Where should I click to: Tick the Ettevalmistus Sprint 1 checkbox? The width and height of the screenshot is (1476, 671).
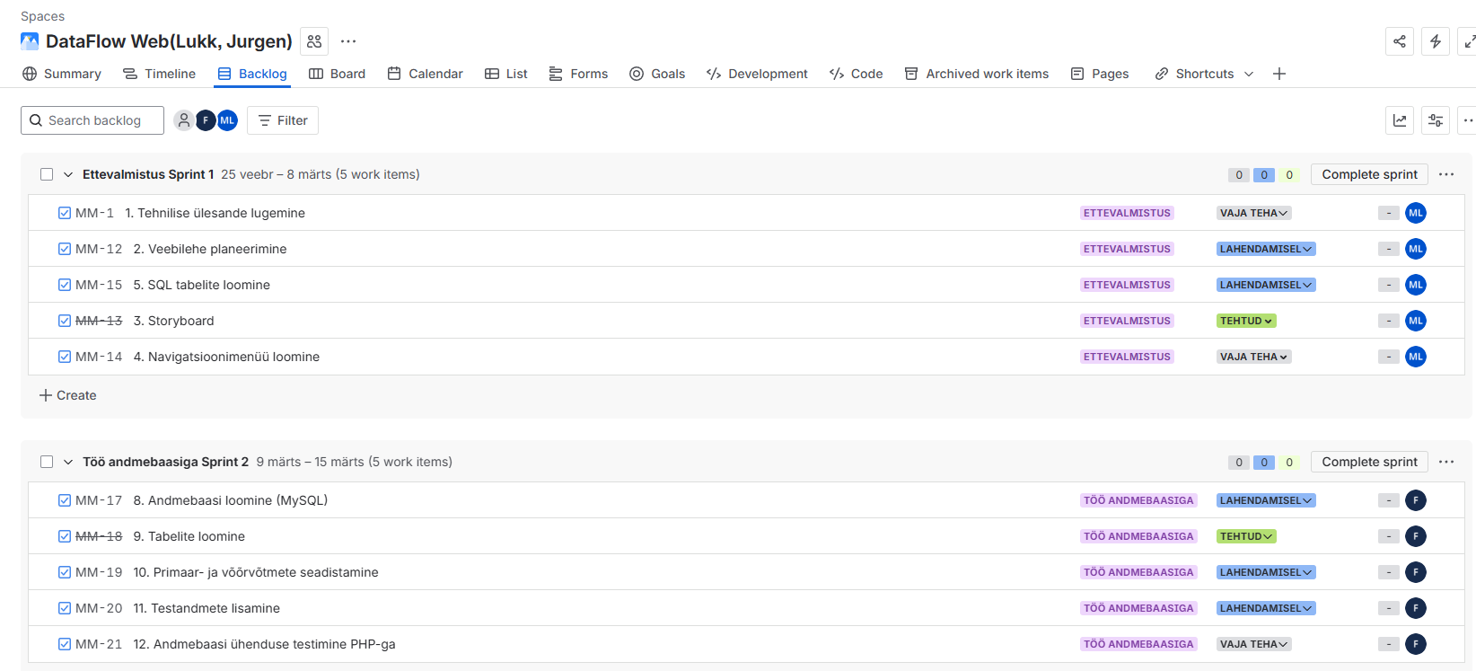click(x=47, y=174)
